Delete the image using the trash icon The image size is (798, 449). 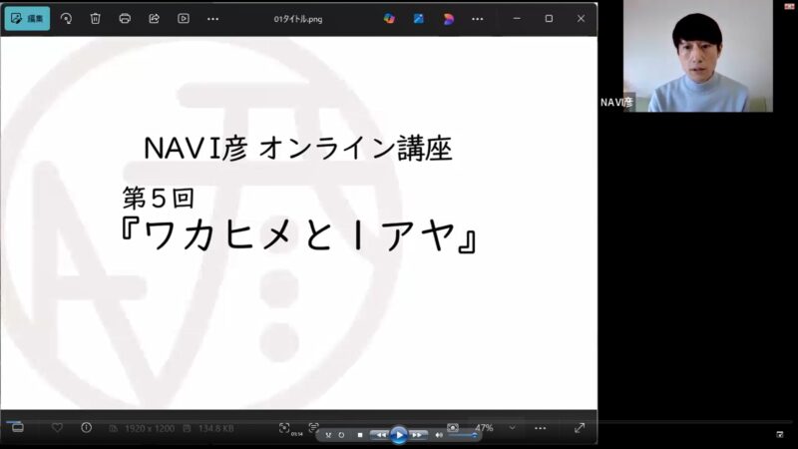[x=95, y=18]
